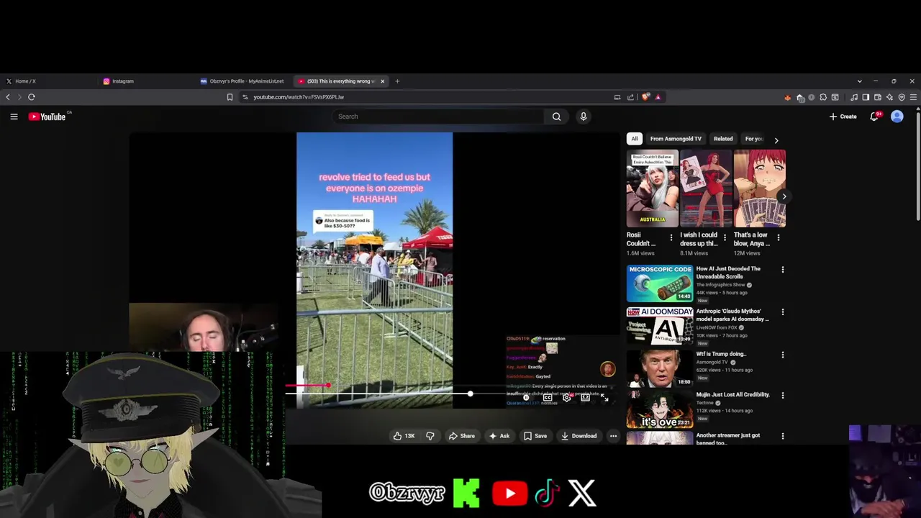Click the Ask button

pos(499,436)
